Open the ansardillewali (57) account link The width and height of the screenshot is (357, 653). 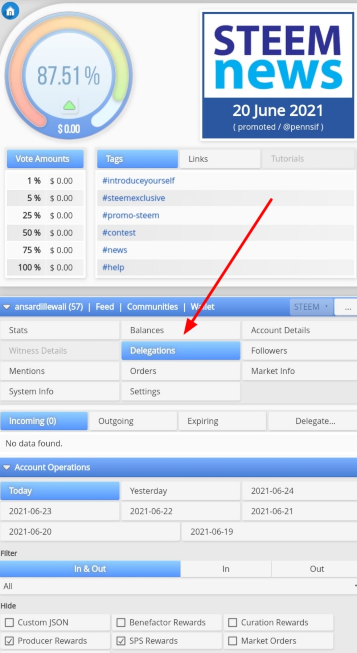click(49, 307)
